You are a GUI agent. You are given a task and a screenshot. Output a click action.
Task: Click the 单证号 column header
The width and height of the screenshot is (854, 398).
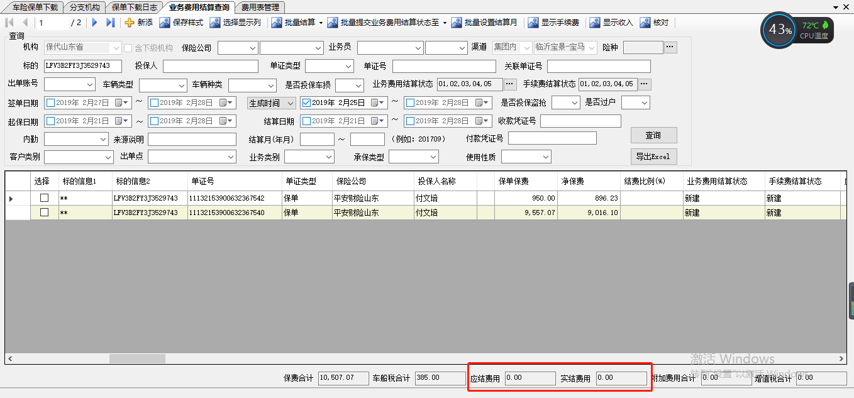[235, 181]
